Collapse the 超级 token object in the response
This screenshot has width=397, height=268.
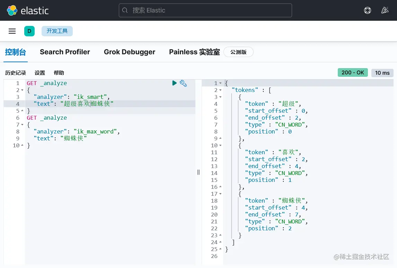(221, 97)
